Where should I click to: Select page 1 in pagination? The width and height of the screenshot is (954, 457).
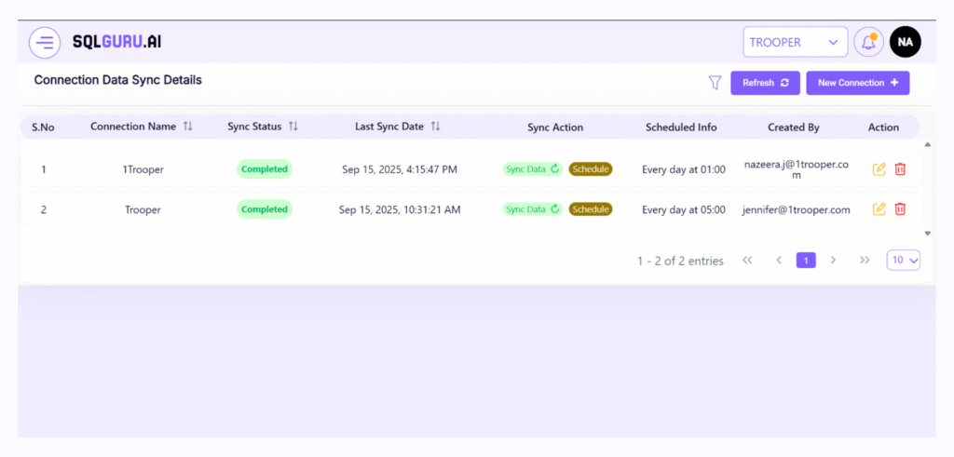(806, 261)
